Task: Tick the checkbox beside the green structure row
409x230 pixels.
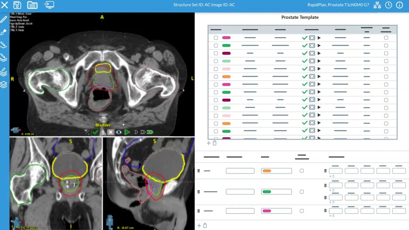Action: (216, 45)
